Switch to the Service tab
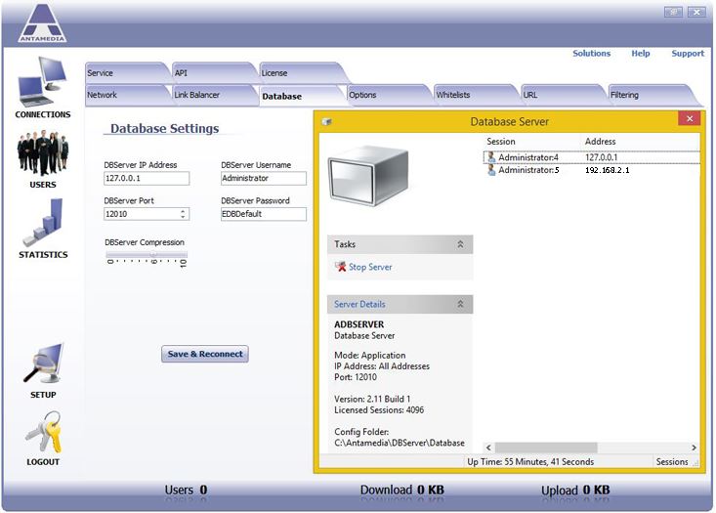Image resolution: width=716 pixels, height=513 pixels. [125, 73]
